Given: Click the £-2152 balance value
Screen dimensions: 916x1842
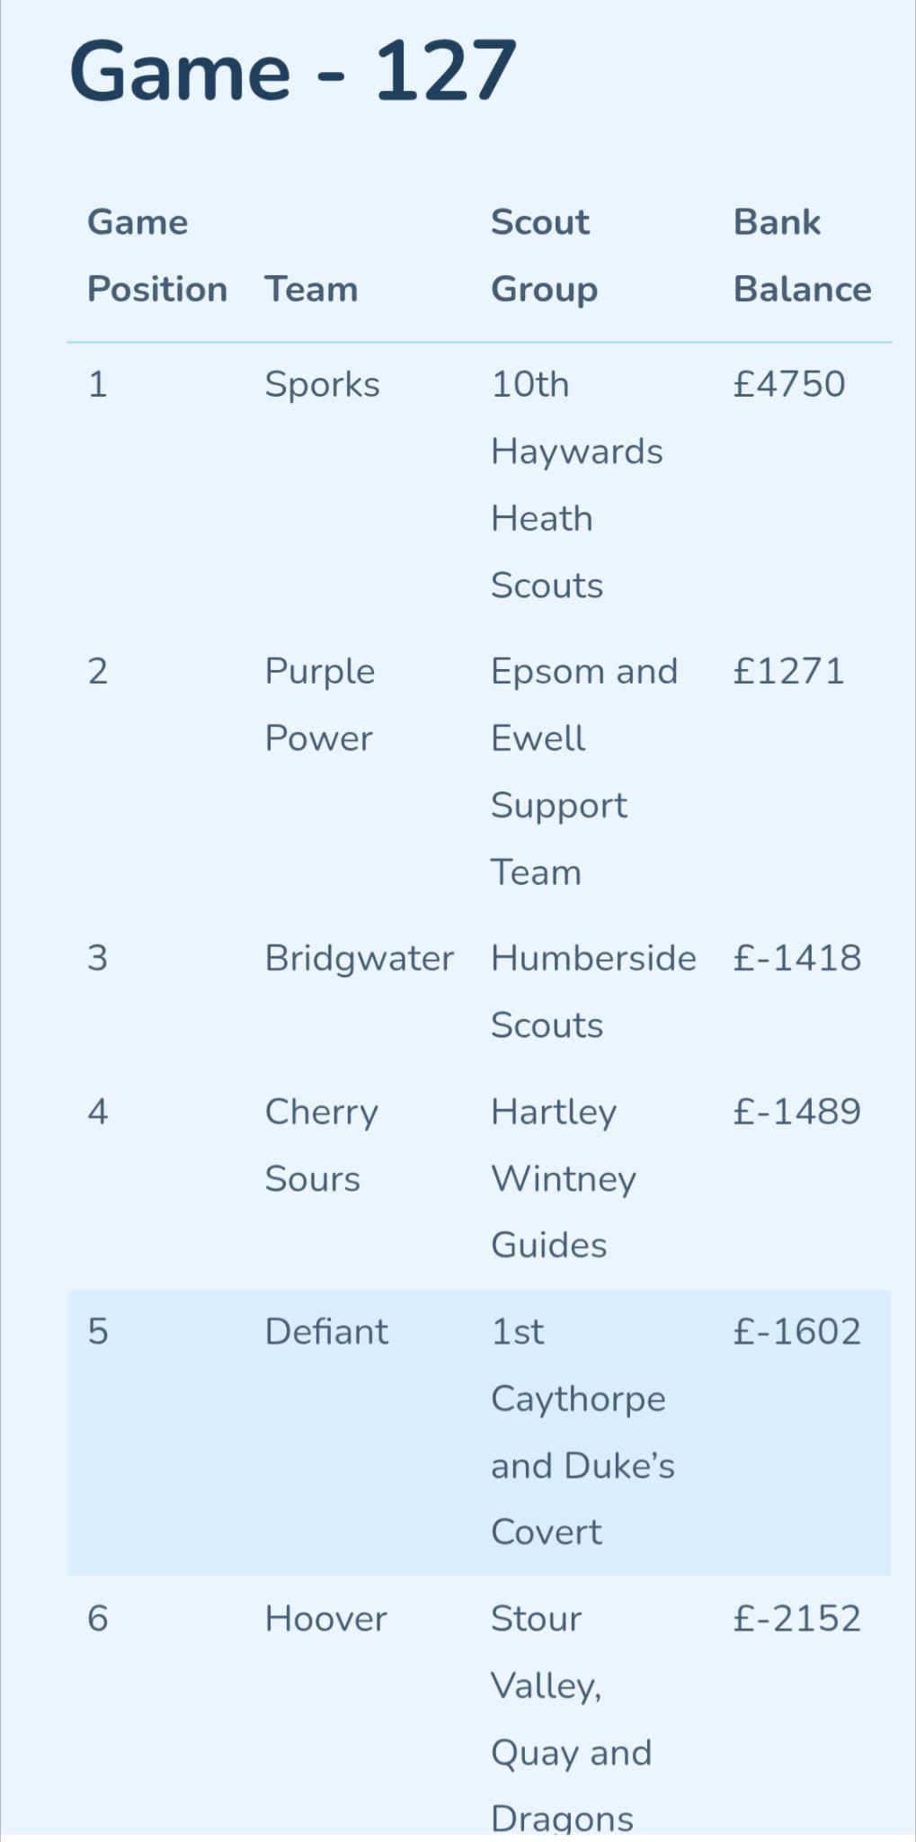Looking at the screenshot, I should pyautogui.click(x=796, y=1619).
